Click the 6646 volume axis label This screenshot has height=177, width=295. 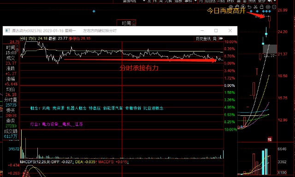[x=282, y=149]
